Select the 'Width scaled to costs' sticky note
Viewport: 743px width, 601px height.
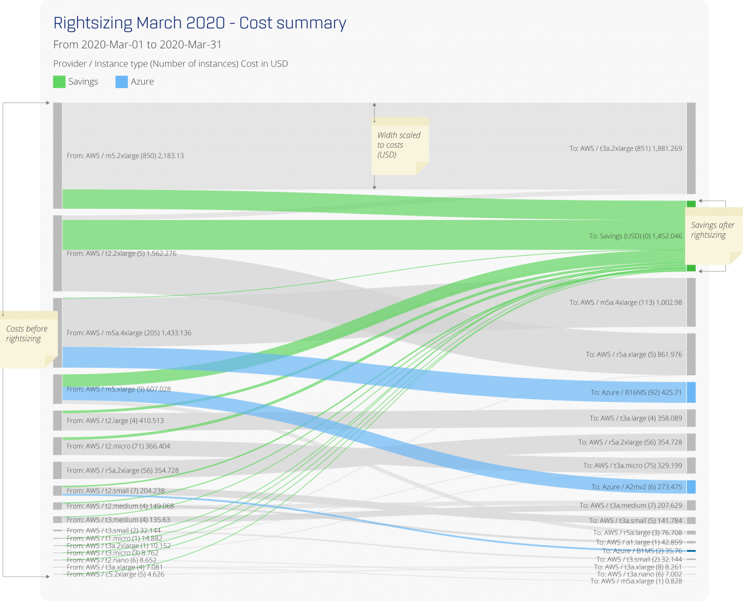pyautogui.click(x=400, y=145)
